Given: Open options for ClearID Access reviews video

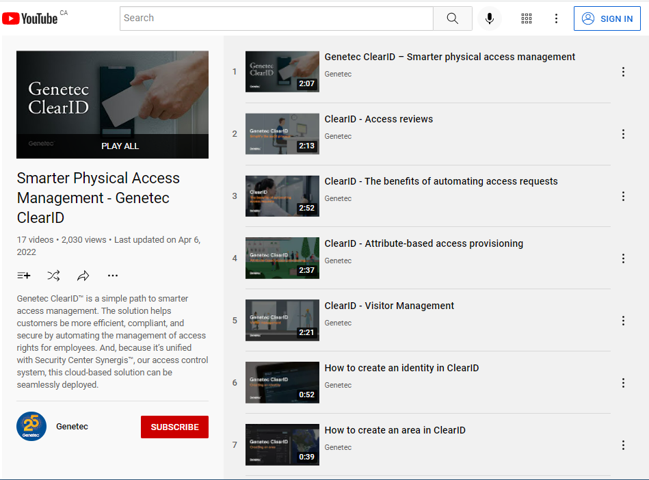Looking at the screenshot, I should click(623, 134).
